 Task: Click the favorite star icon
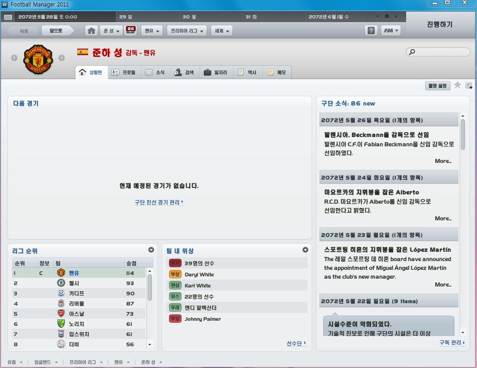click(458, 85)
